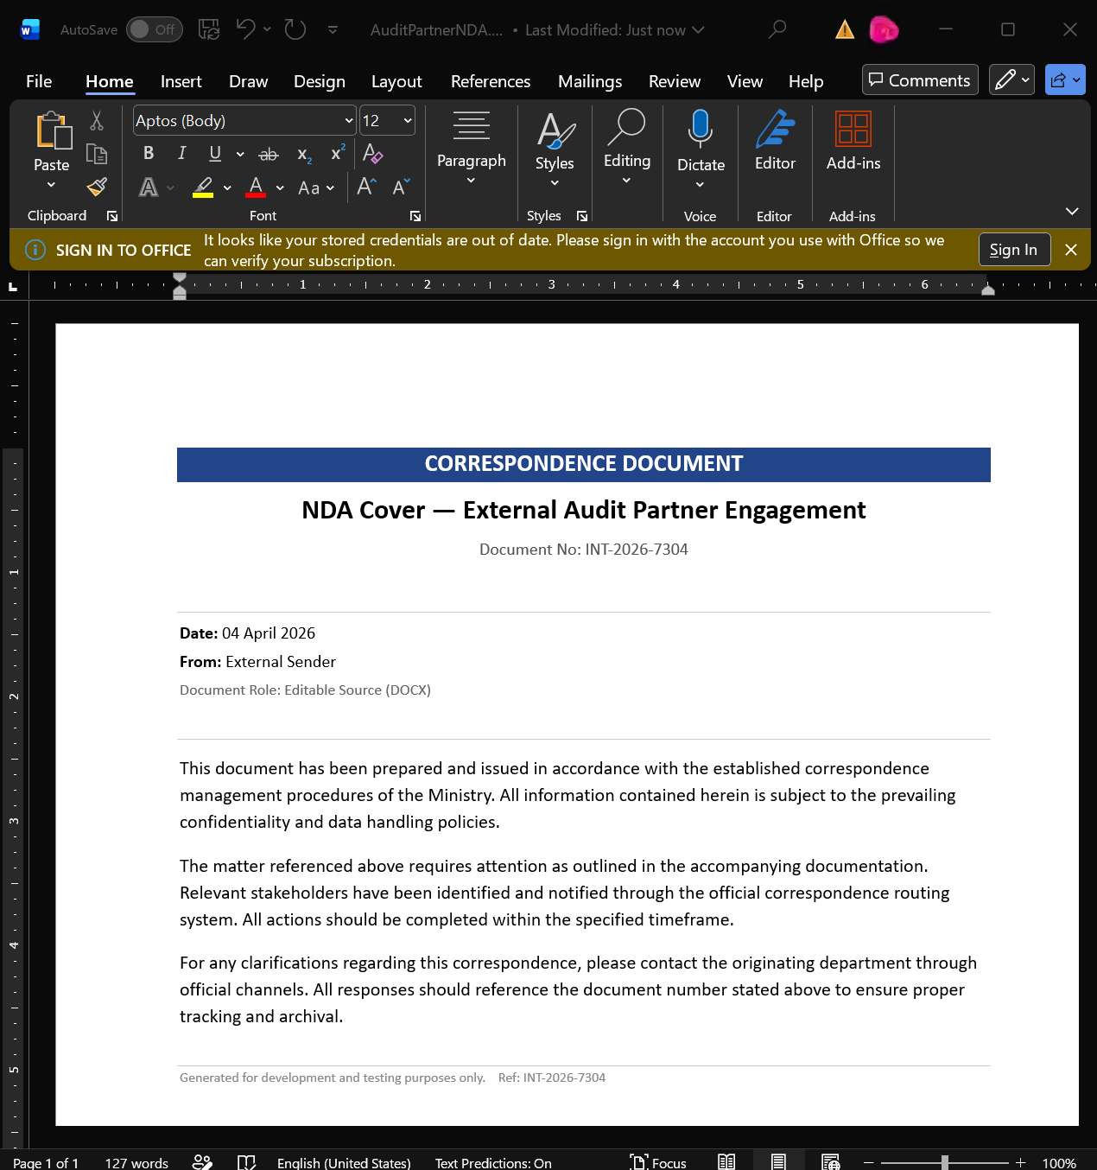1097x1170 pixels.
Task: Click word count 127 words
Action: pos(136,1163)
